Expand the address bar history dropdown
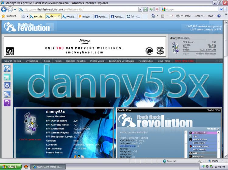This screenshot has height=170, width=228. click(140, 10)
